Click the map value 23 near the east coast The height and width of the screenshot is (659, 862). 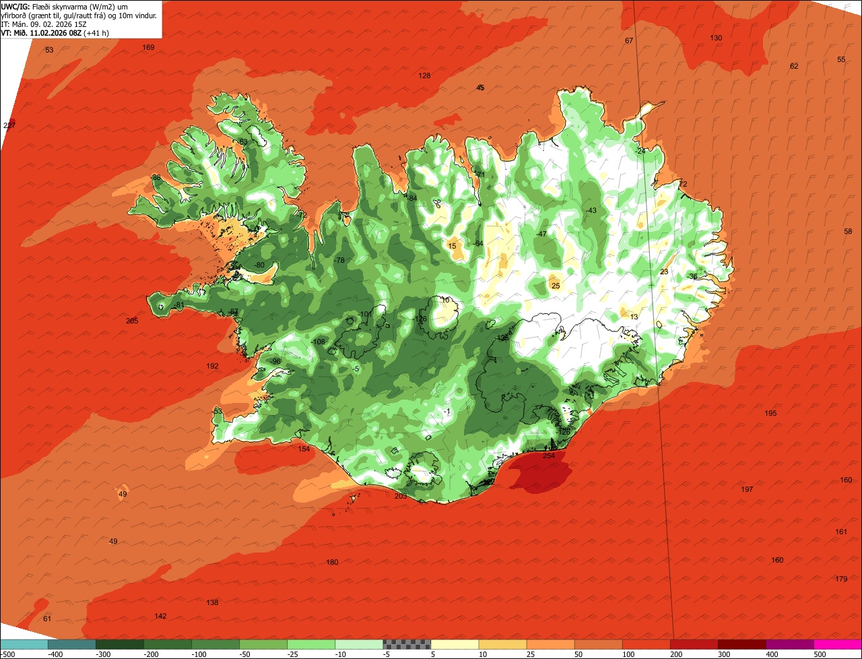(x=664, y=272)
